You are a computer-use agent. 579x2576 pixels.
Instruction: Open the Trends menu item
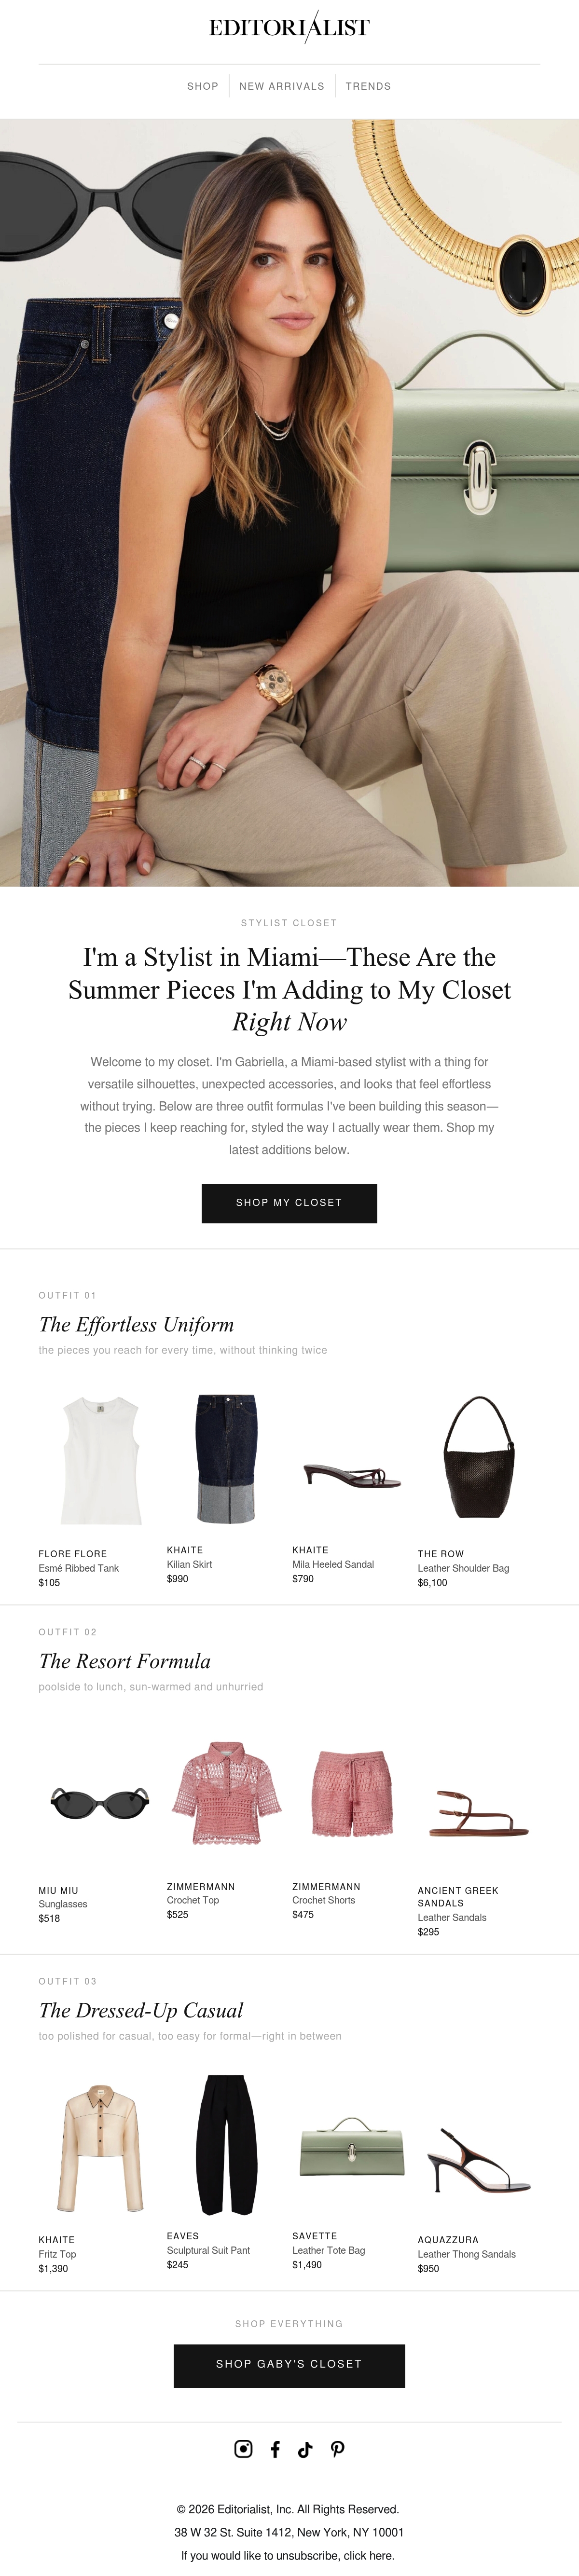[x=368, y=86]
